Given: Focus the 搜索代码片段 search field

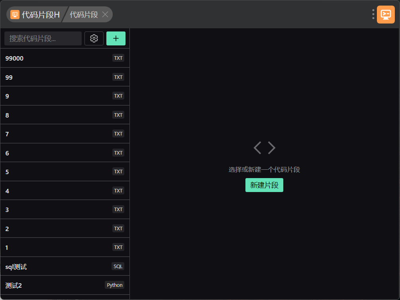Looking at the screenshot, I should coord(43,39).
